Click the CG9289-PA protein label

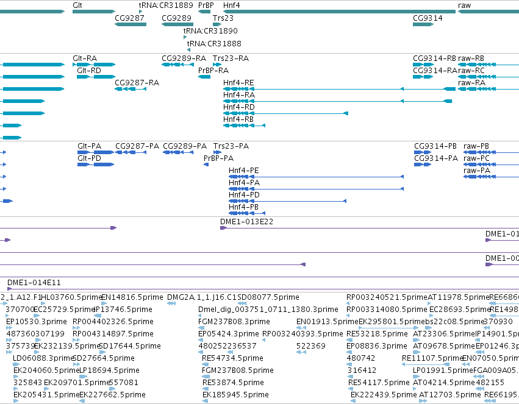185,146
